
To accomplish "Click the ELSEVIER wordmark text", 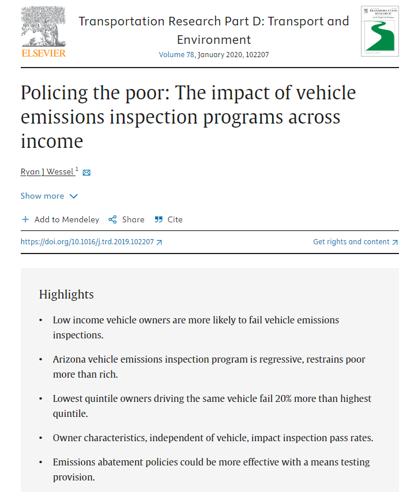I will (44, 53).
